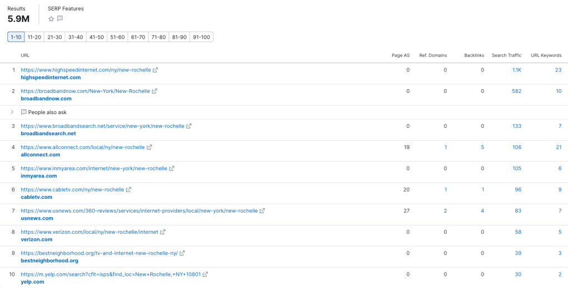Screen dimensions: 568x288
Task: Open the inmyarea.com/internet URL link
Action: click(x=94, y=168)
